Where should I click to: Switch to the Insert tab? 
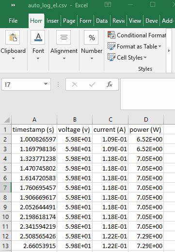pyautogui.click(x=52, y=21)
